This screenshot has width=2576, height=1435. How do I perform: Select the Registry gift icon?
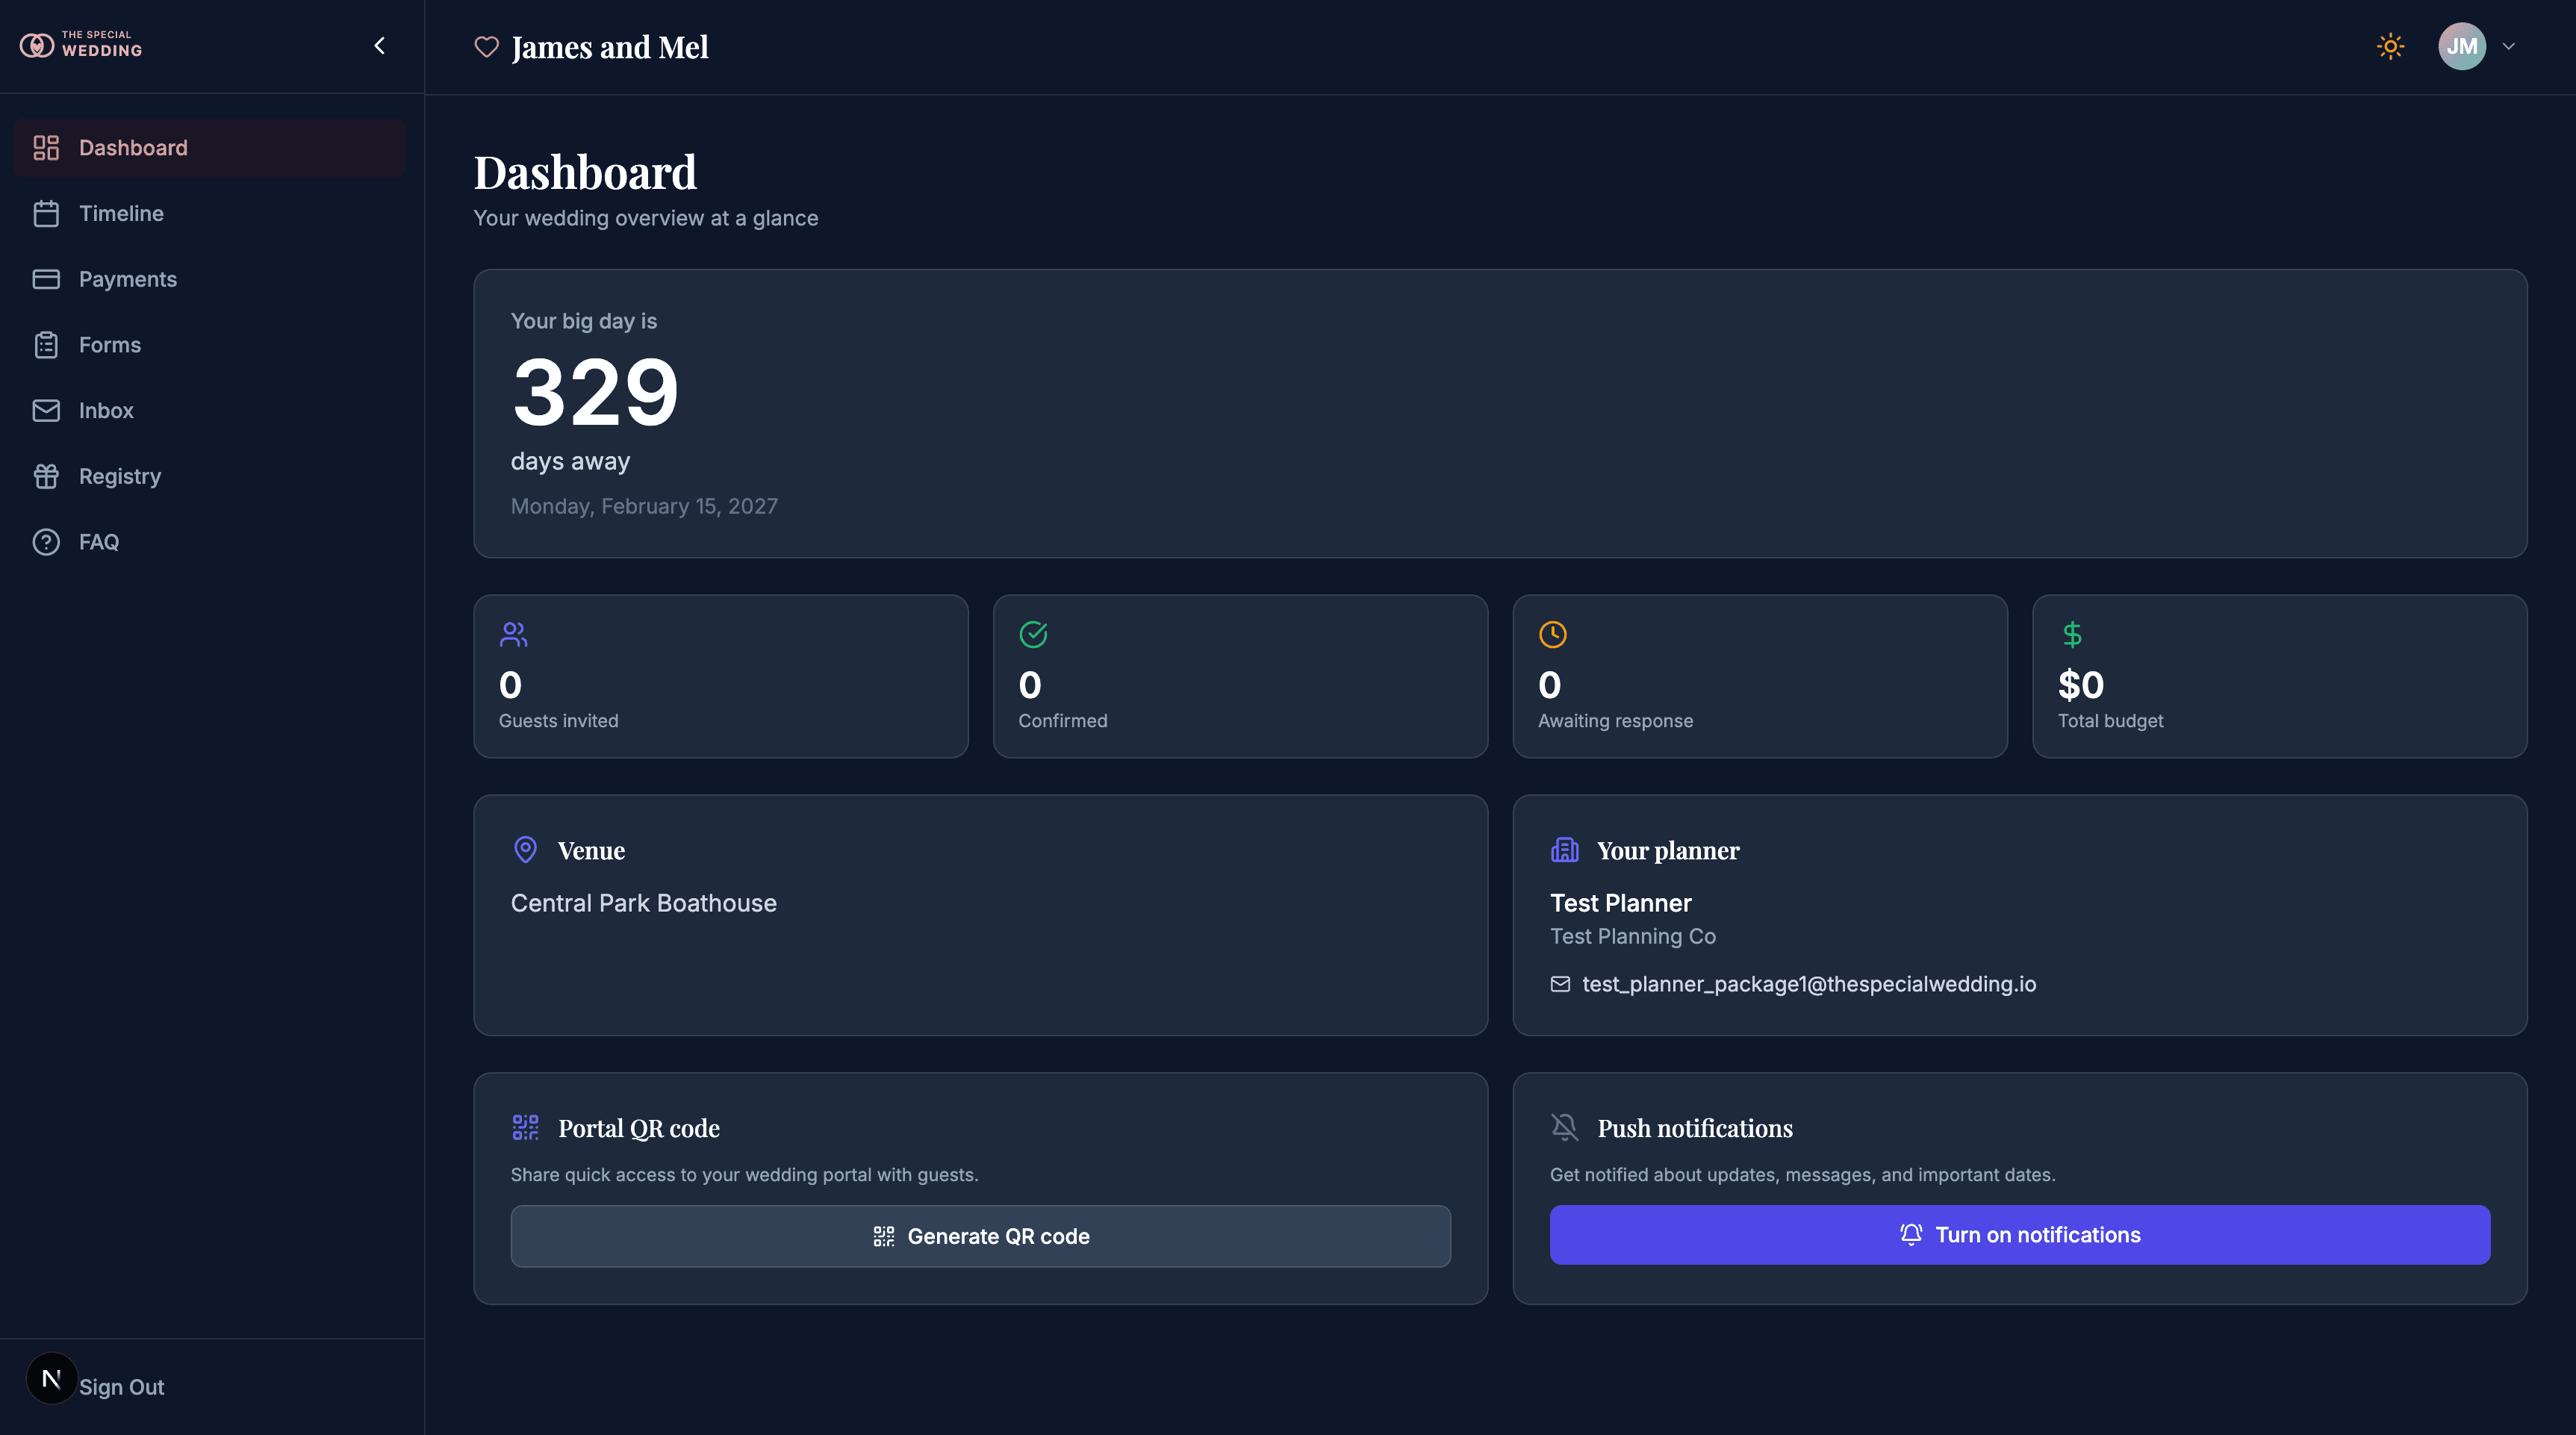tap(46, 476)
